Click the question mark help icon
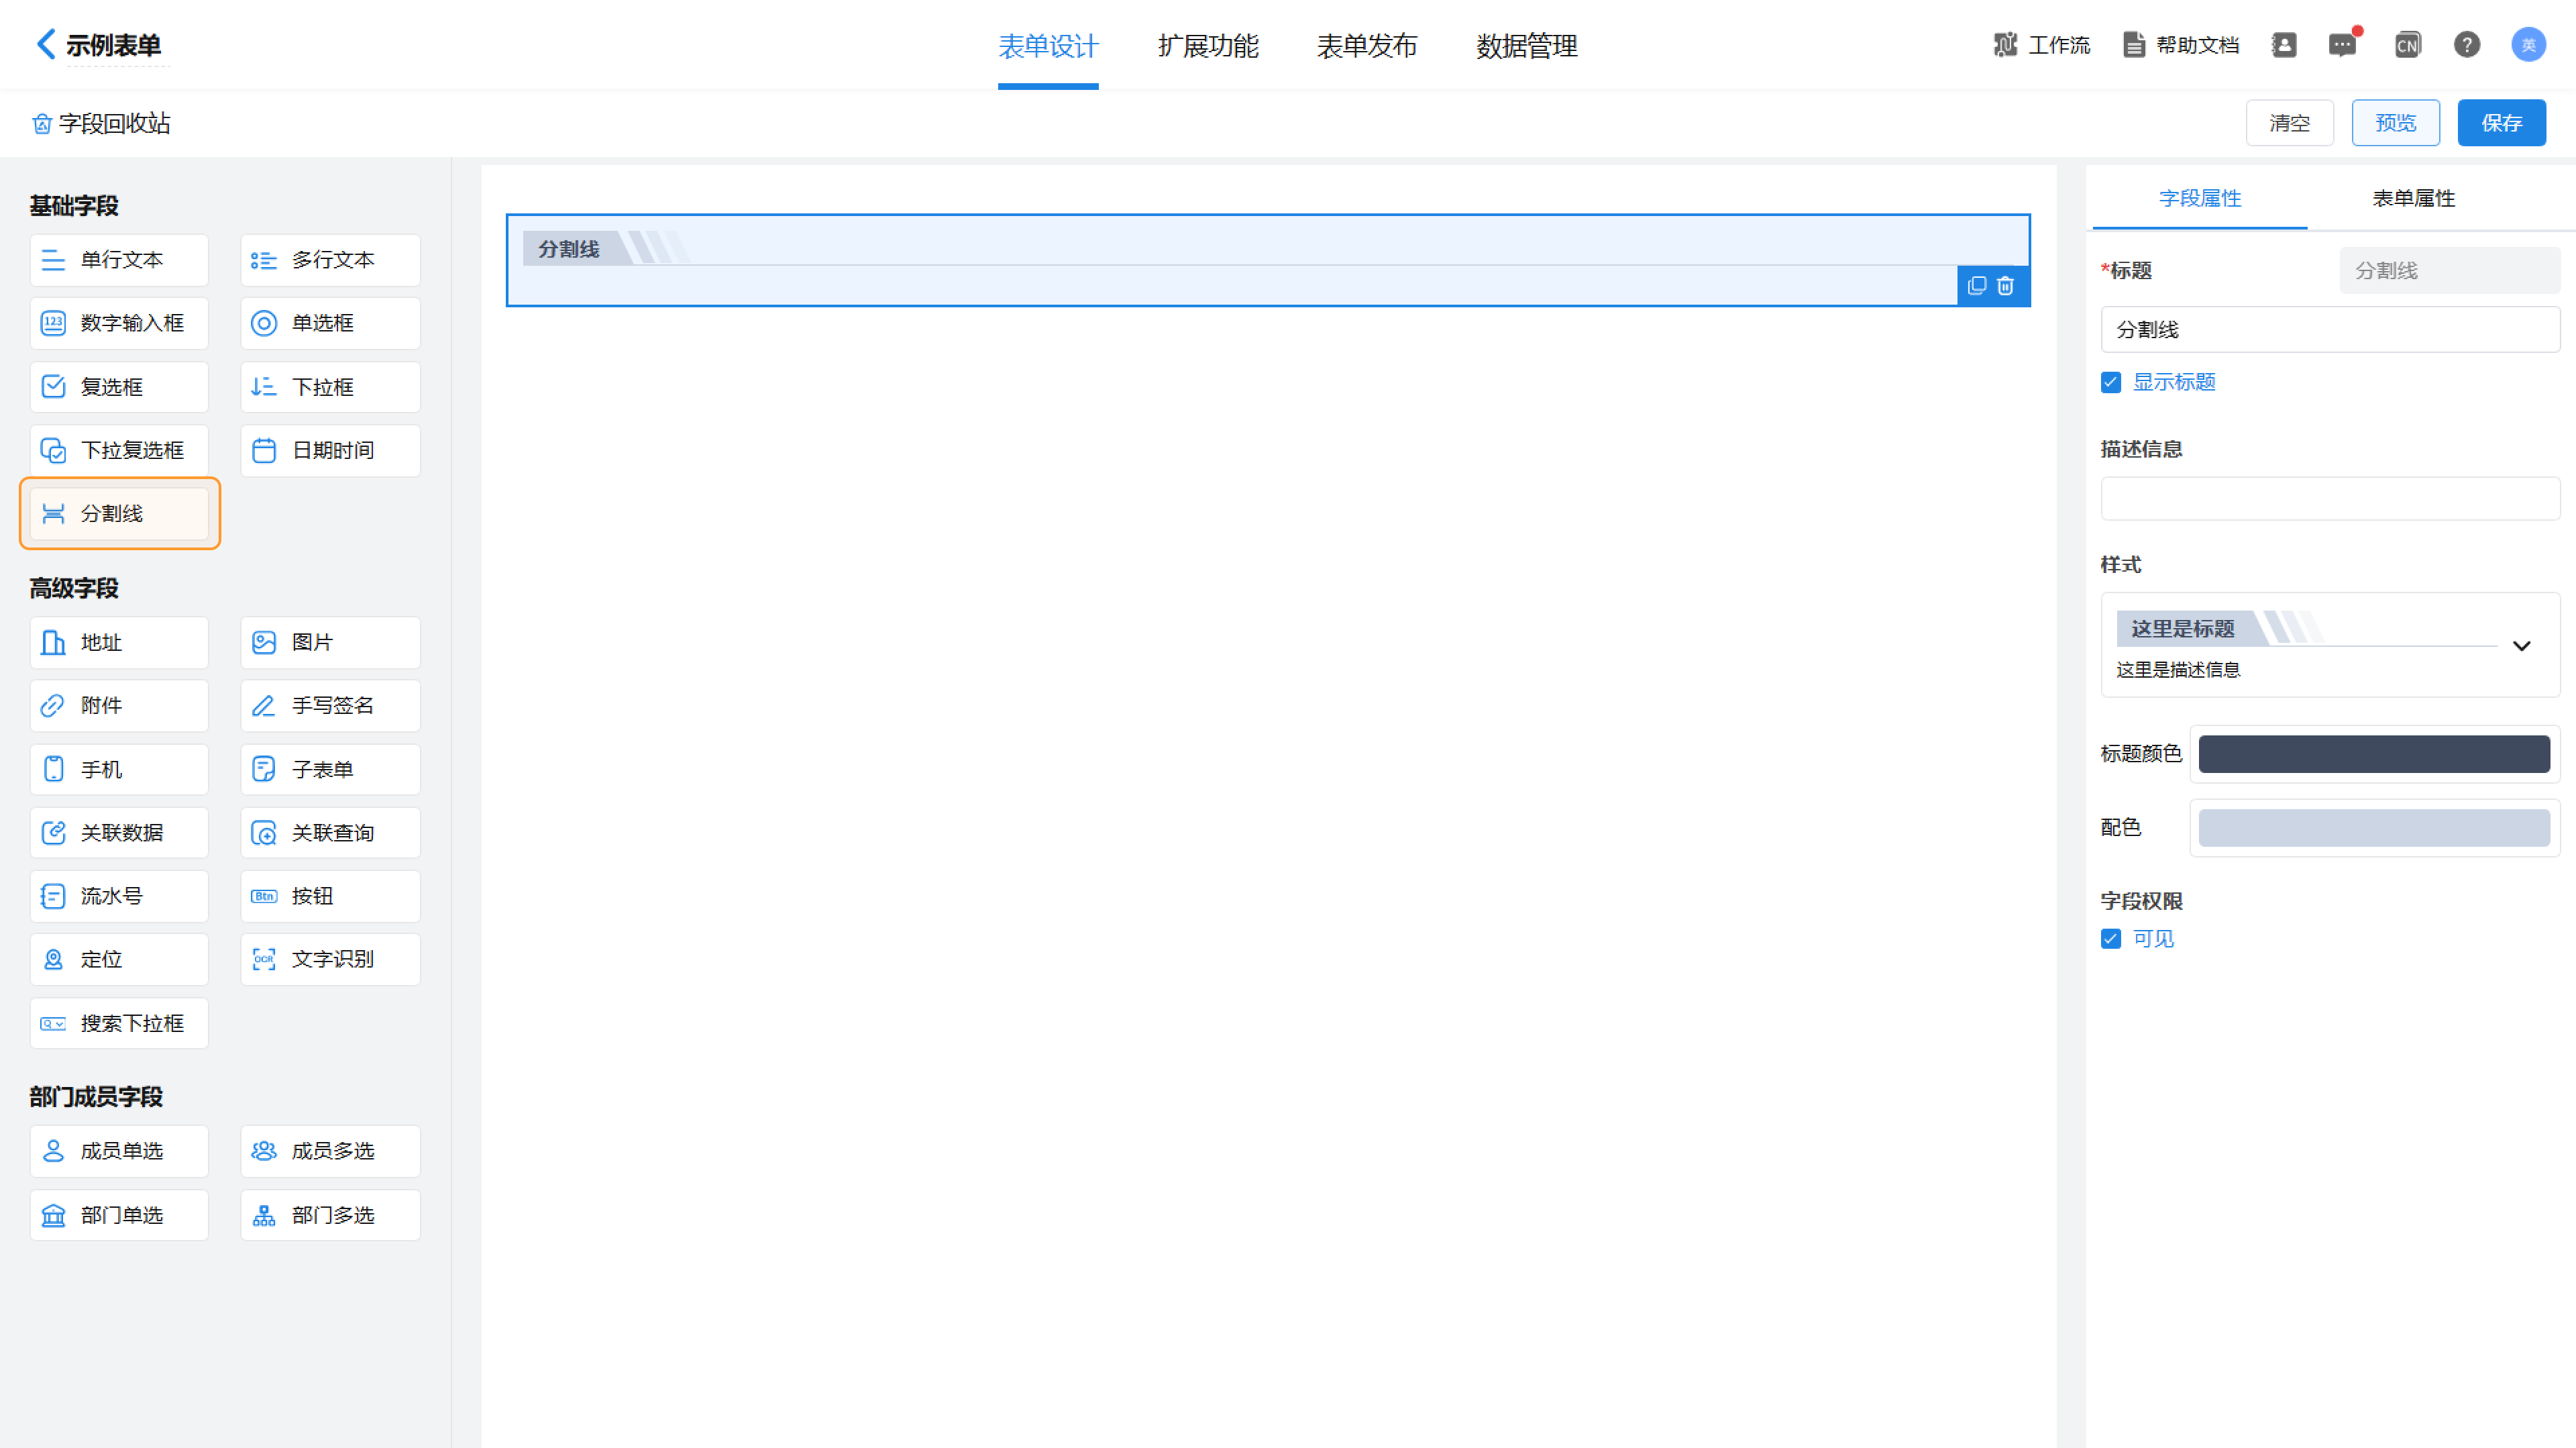 tap(2467, 44)
